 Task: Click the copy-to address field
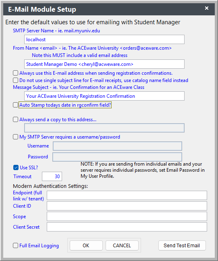[x=104, y=128]
